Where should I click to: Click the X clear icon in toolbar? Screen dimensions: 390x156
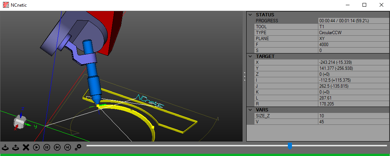click(x=26, y=147)
